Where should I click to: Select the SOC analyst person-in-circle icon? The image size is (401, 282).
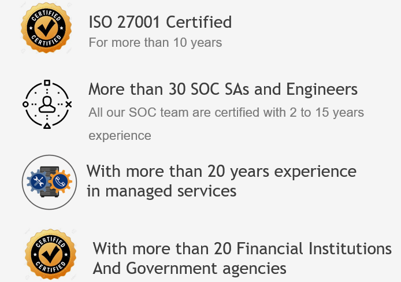click(47, 105)
